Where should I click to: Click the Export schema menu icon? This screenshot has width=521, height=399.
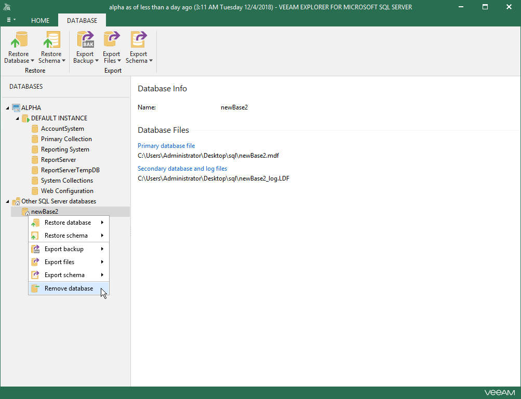pyautogui.click(x=35, y=275)
